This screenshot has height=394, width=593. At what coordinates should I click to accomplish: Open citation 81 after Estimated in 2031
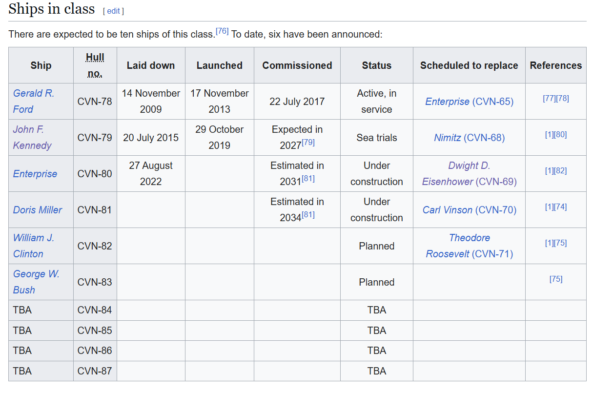(308, 178)
